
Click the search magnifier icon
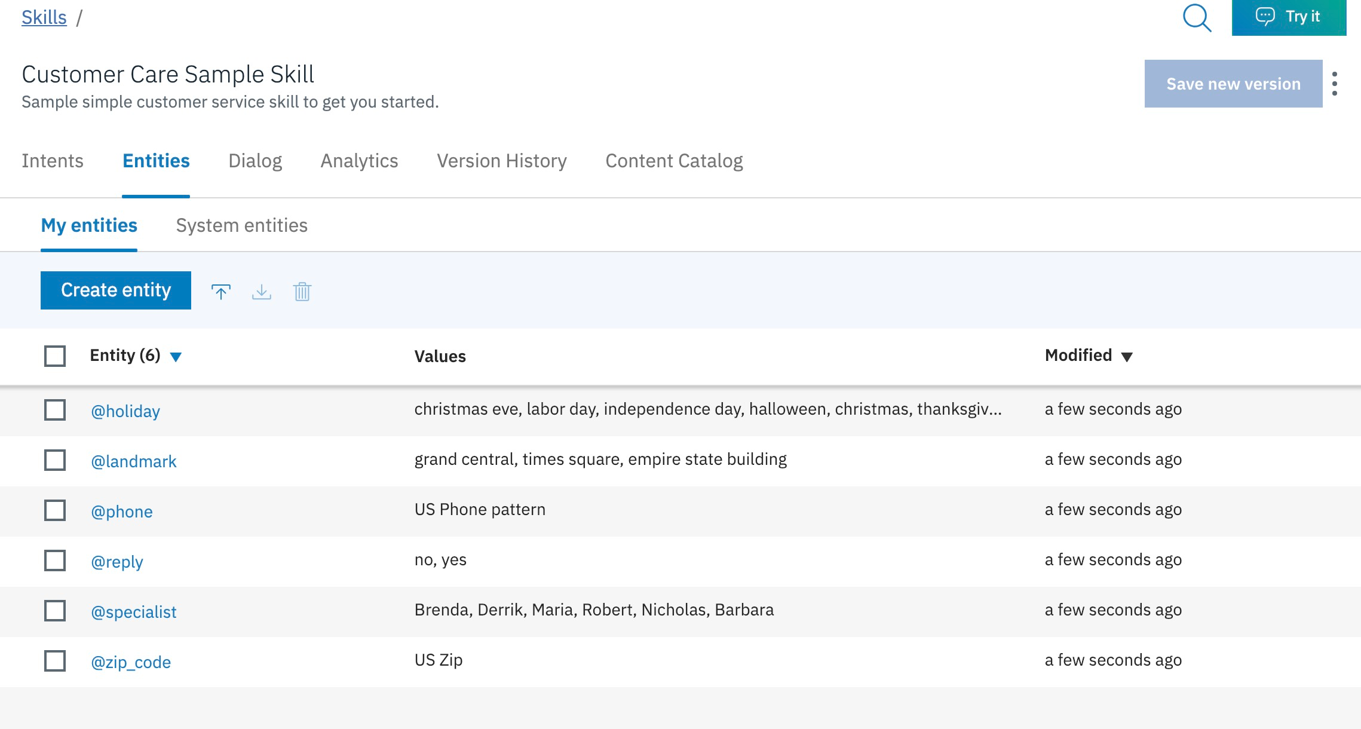click(1197, 18)
